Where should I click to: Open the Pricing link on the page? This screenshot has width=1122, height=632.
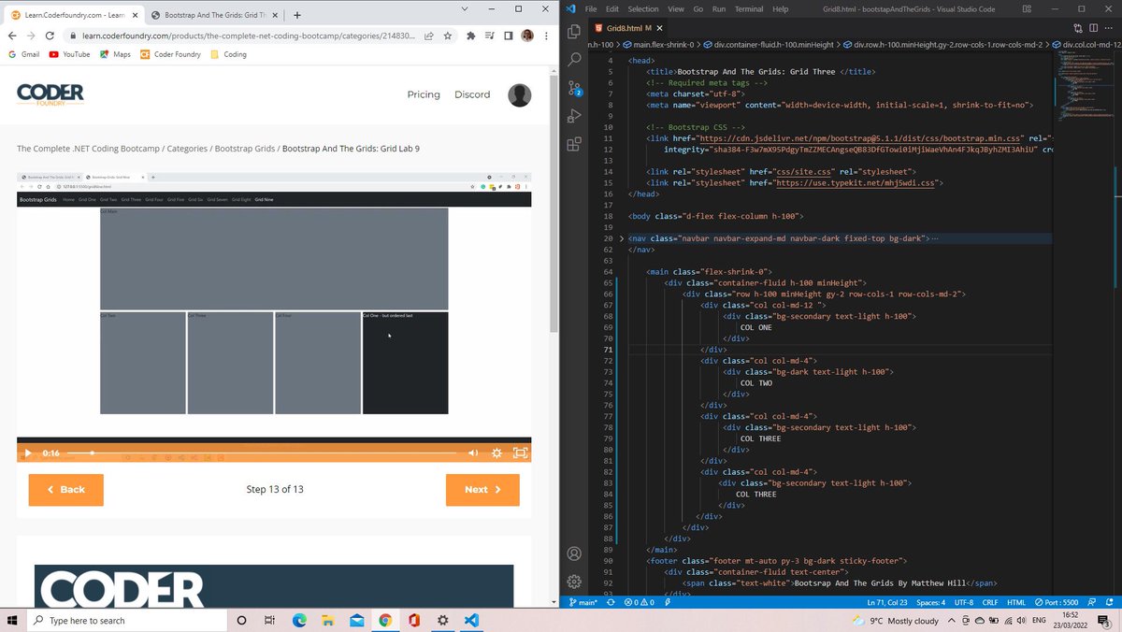point(424,94)
